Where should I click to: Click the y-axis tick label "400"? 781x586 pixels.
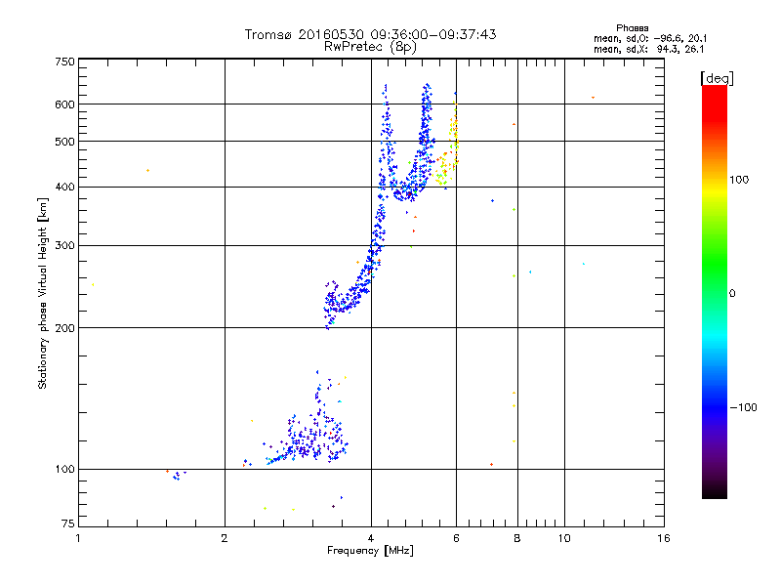click(x=64, y=187)
